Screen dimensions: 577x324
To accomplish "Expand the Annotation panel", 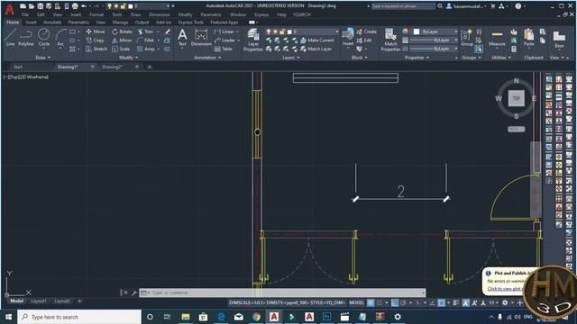I will click(x=207, y=58).
